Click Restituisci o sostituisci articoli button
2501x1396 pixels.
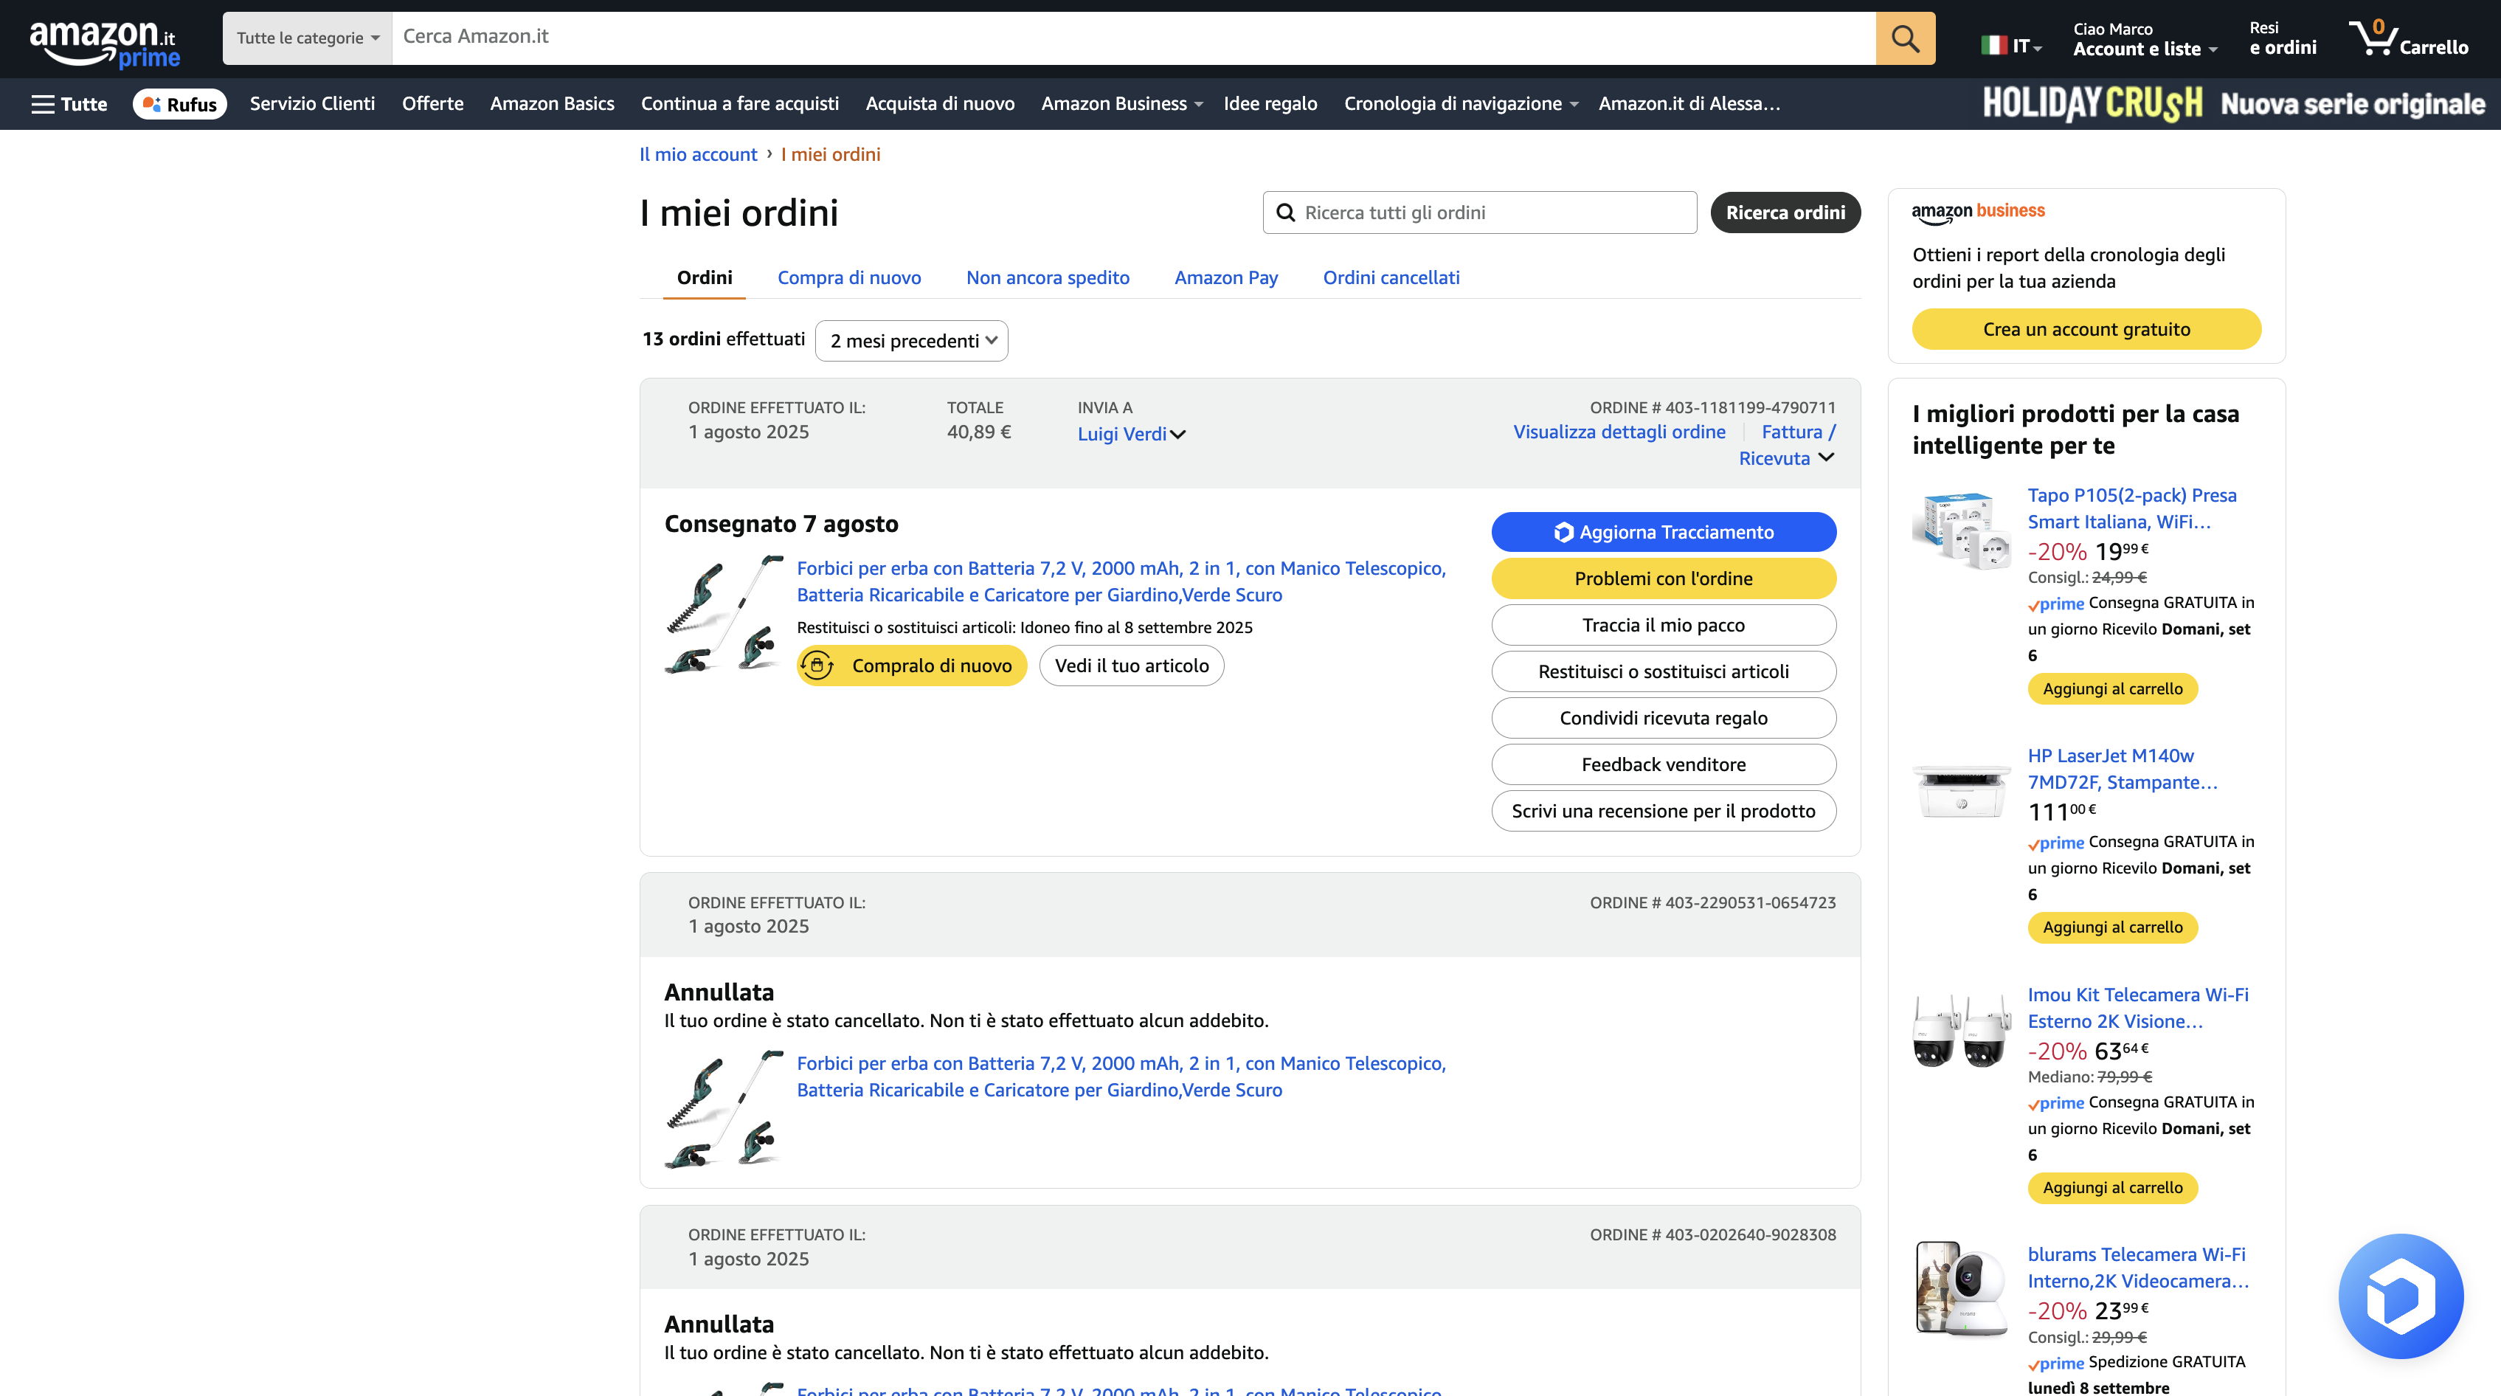pos(1663,671)
